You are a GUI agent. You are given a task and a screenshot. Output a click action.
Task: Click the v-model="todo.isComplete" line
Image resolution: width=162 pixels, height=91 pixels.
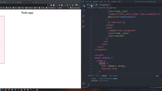[122, 31]
